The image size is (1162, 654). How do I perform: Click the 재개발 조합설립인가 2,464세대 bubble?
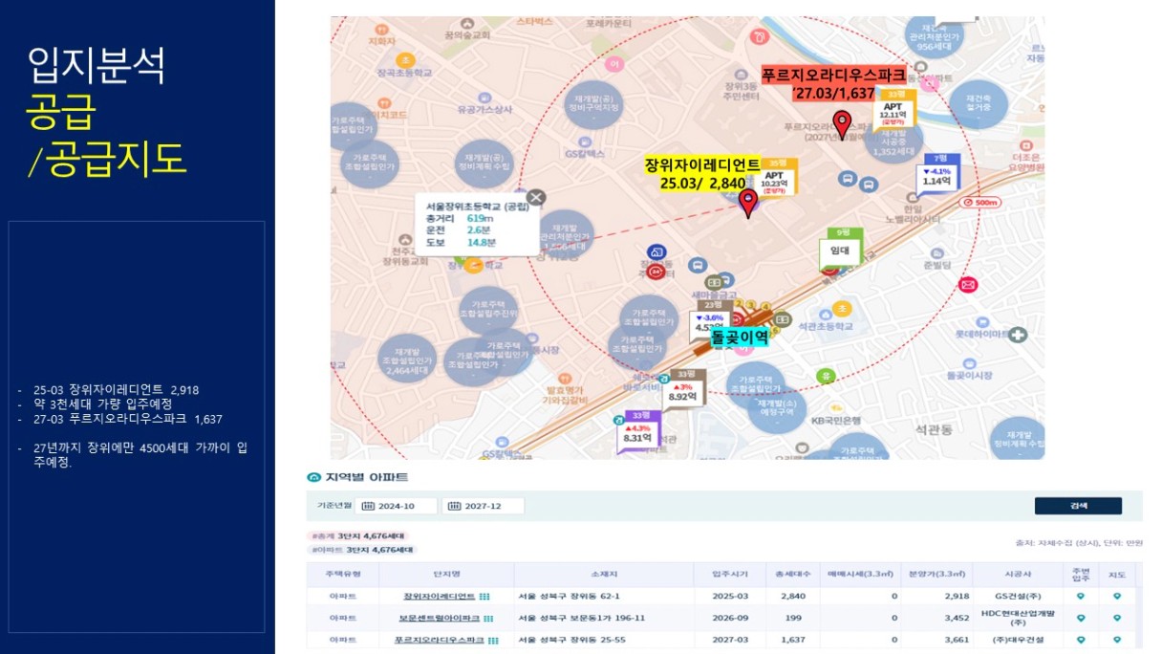[408, 359]
